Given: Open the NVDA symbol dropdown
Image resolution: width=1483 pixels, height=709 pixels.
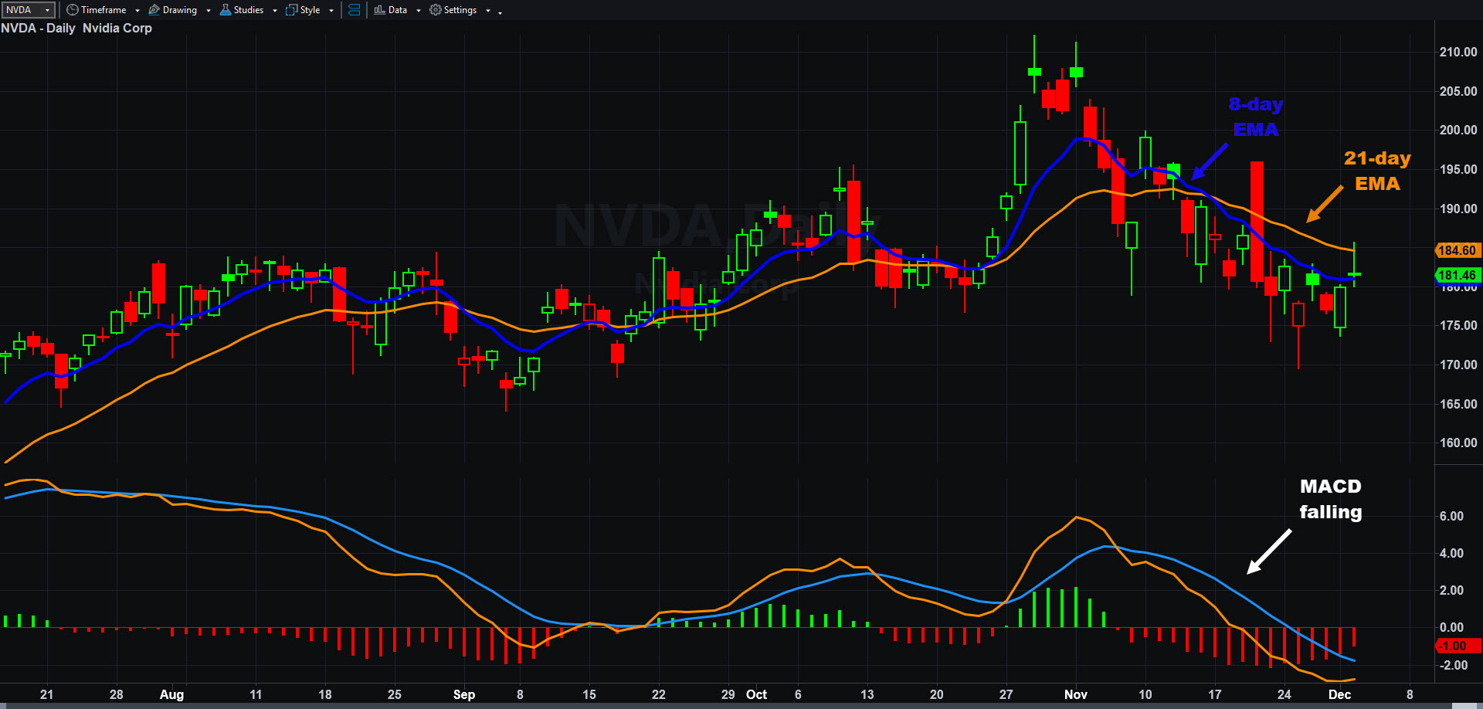Looking at the screenshot, I should (47, 10).
